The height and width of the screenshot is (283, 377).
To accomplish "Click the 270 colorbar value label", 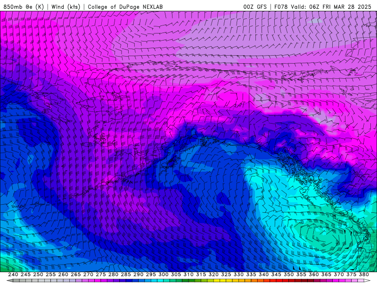I will pos(88,275).
